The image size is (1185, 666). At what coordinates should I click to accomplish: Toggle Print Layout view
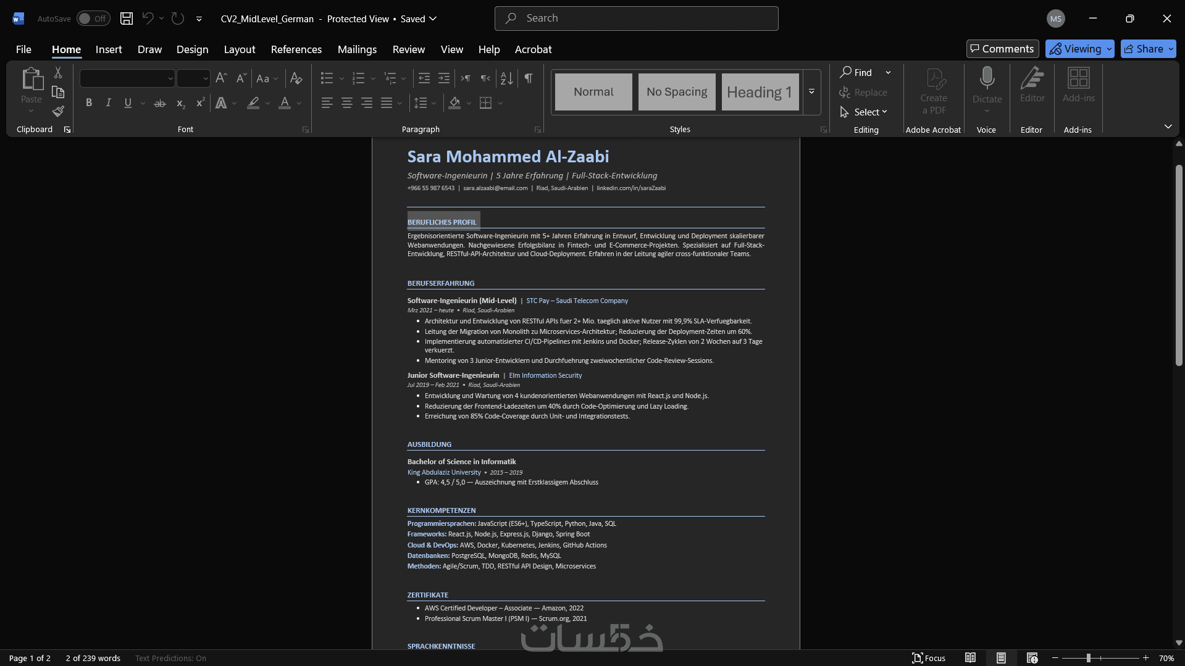pos(1001,658)
